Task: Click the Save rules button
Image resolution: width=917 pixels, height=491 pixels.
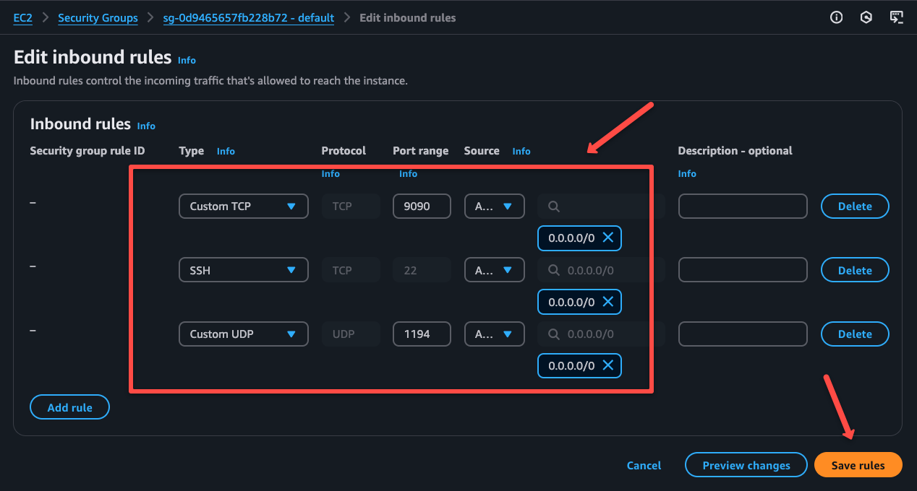Action: [858, 465]
